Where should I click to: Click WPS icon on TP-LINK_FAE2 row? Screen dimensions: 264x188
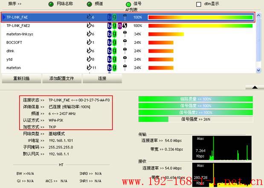tap(125, 26)
